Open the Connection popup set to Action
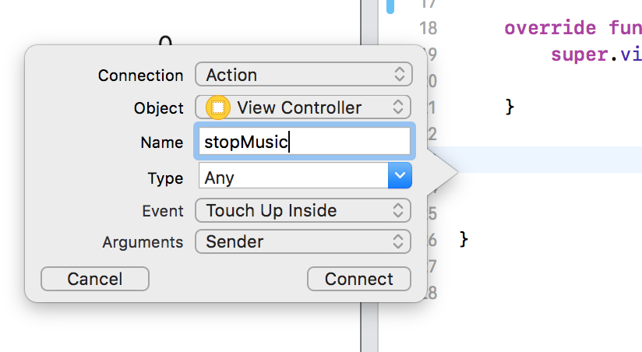This screenshot has width=642, height=352. pyautogui.click(x=303, y=75)
